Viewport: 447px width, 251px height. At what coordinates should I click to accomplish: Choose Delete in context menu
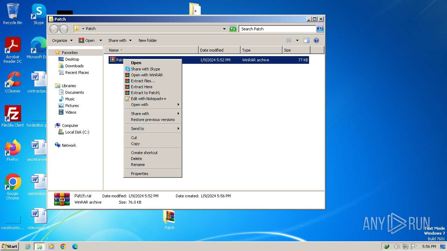(x=153, y=159)
